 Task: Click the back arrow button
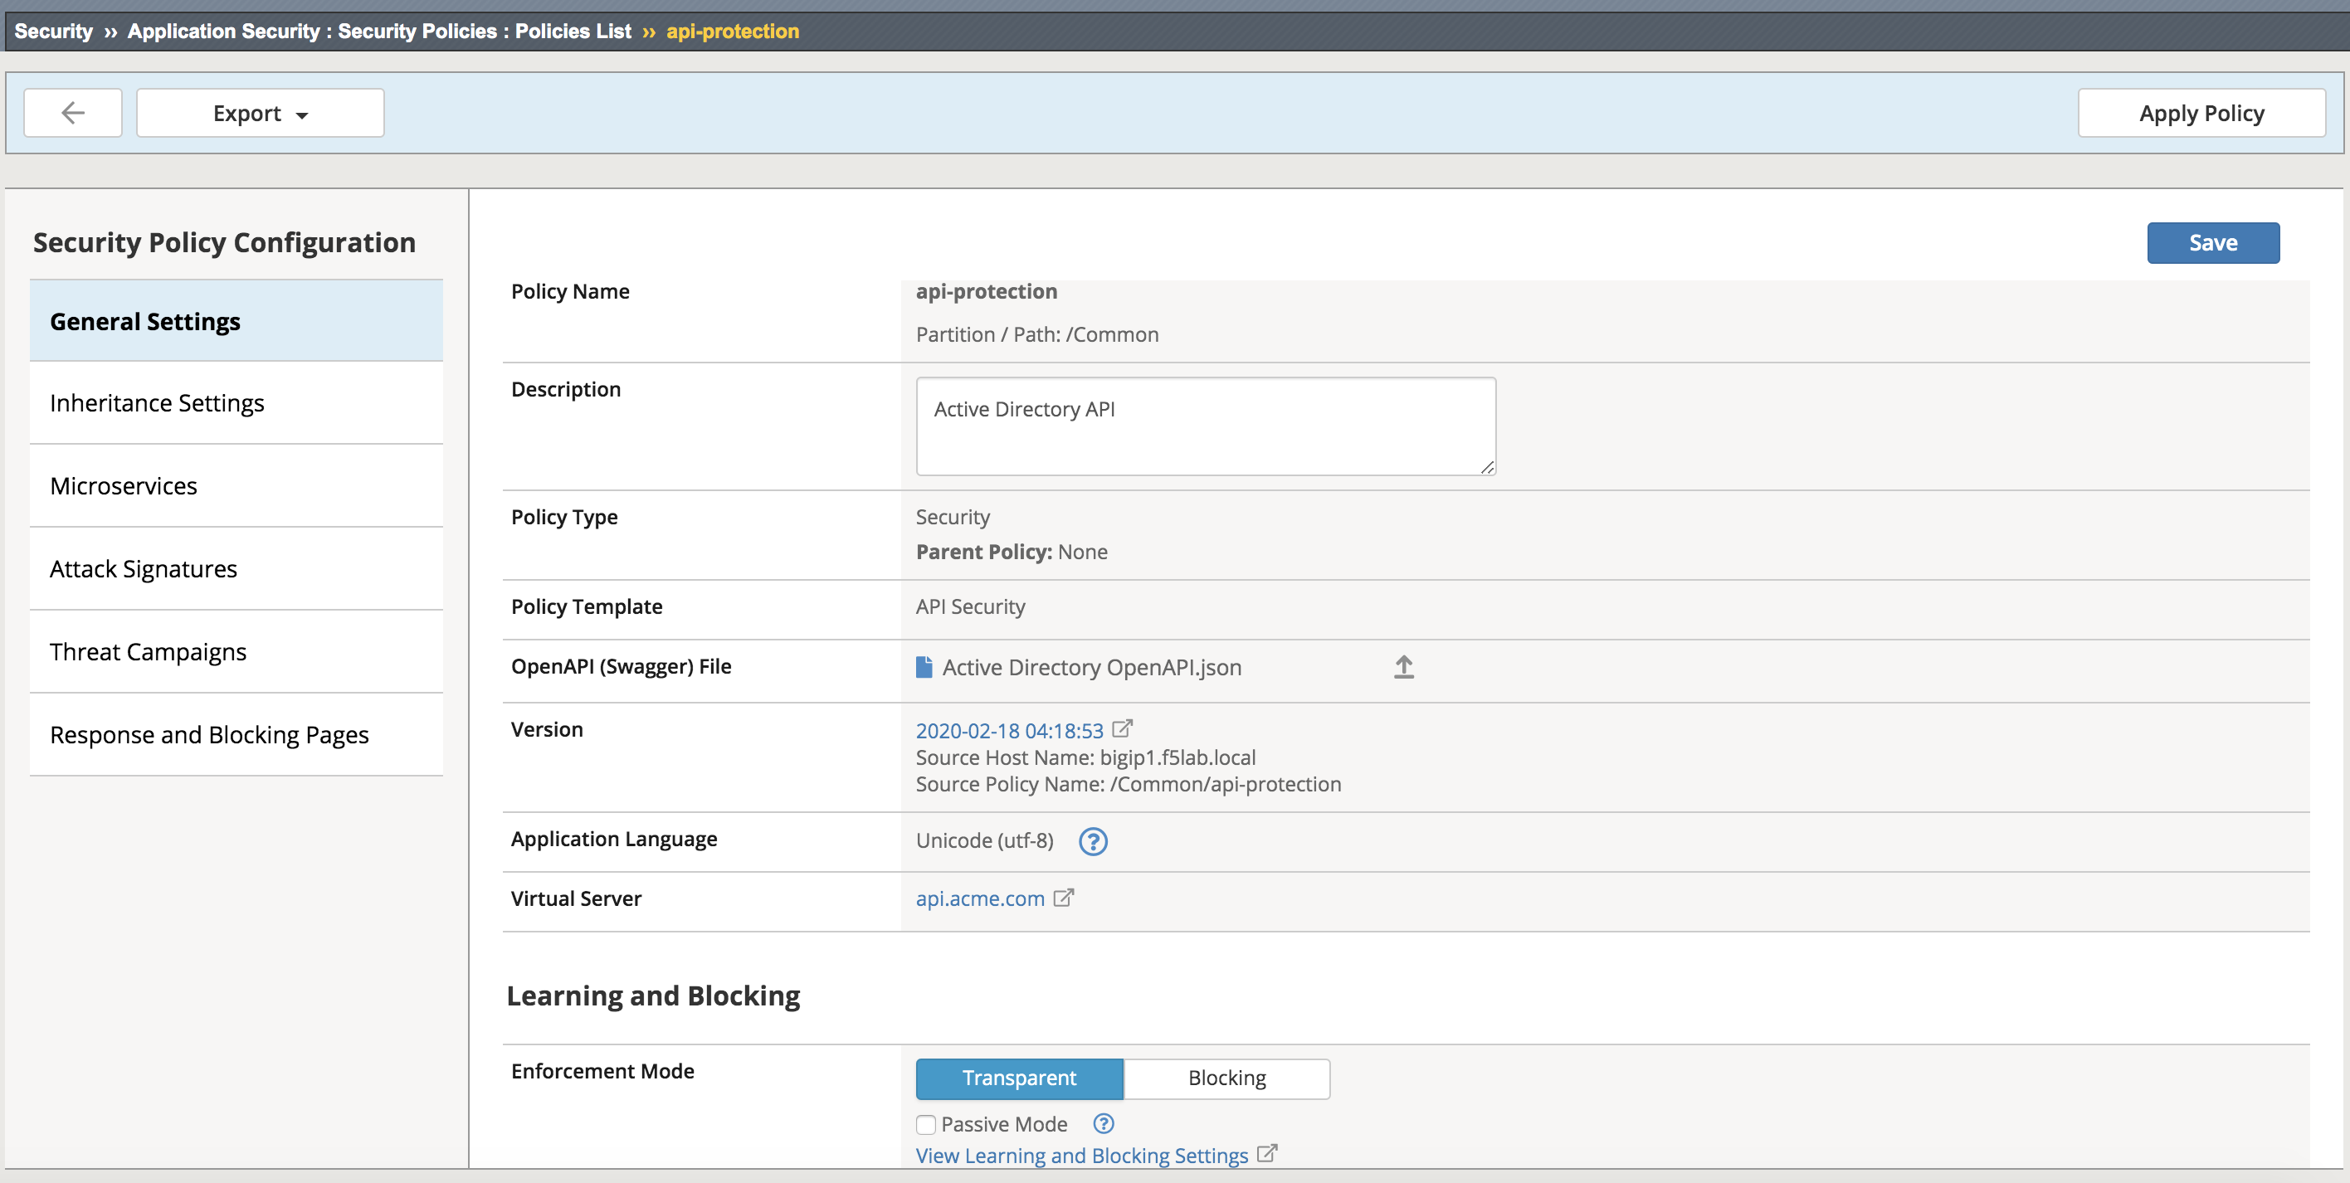tap(73, 113)
